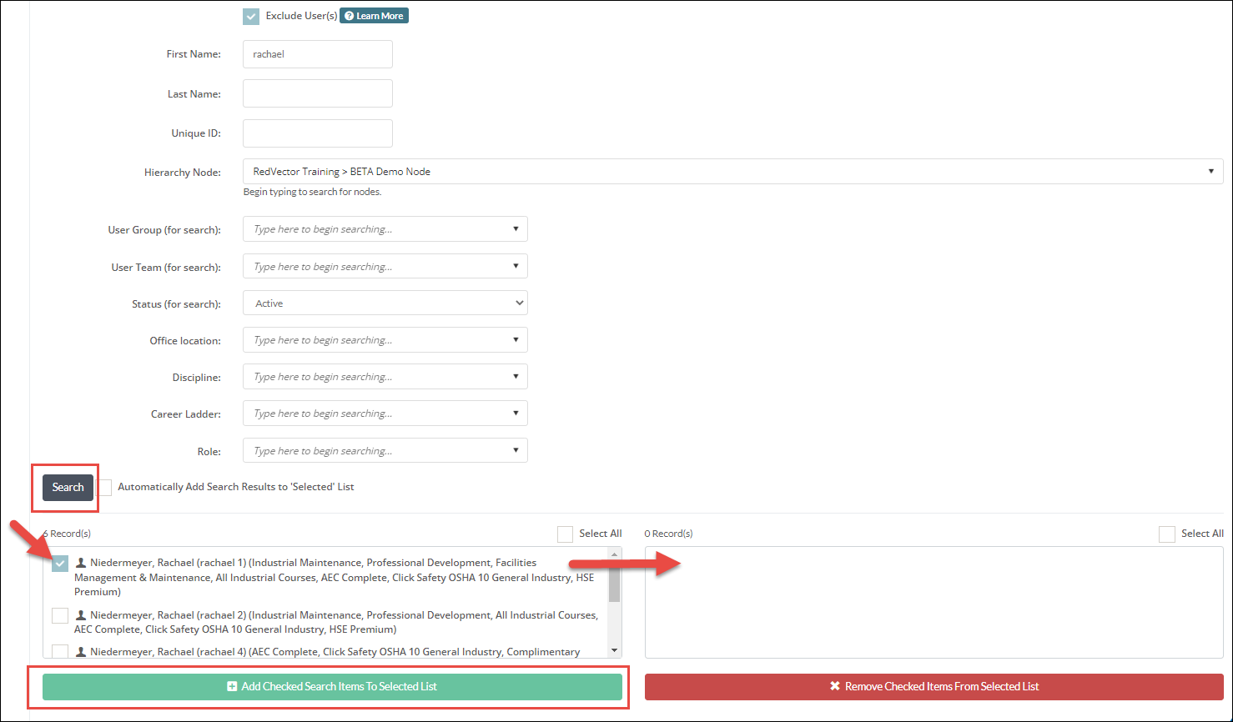Click the user icon beside rachael 4
Screen dimensions: 1233x722
click(79, 651)
